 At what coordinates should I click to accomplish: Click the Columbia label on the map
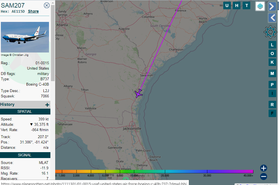point(148,17)
